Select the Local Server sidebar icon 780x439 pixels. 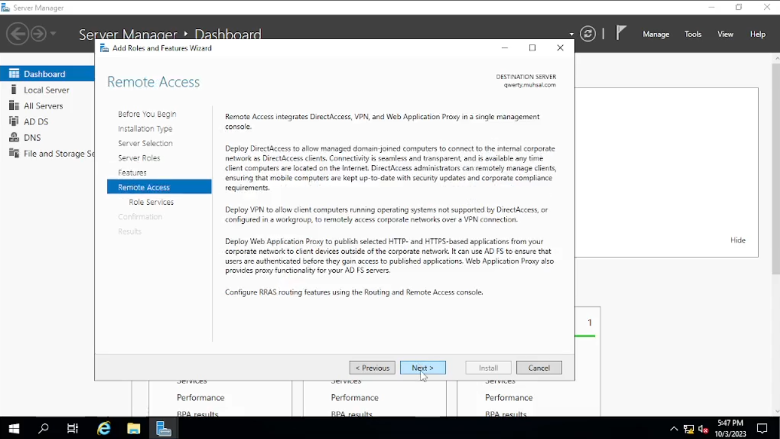click(x=14, y=90)
